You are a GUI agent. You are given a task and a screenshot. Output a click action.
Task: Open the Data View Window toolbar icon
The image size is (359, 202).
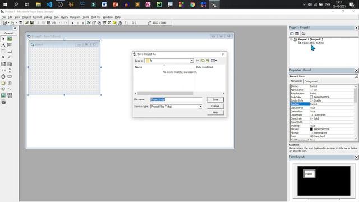tap(114, 22)
